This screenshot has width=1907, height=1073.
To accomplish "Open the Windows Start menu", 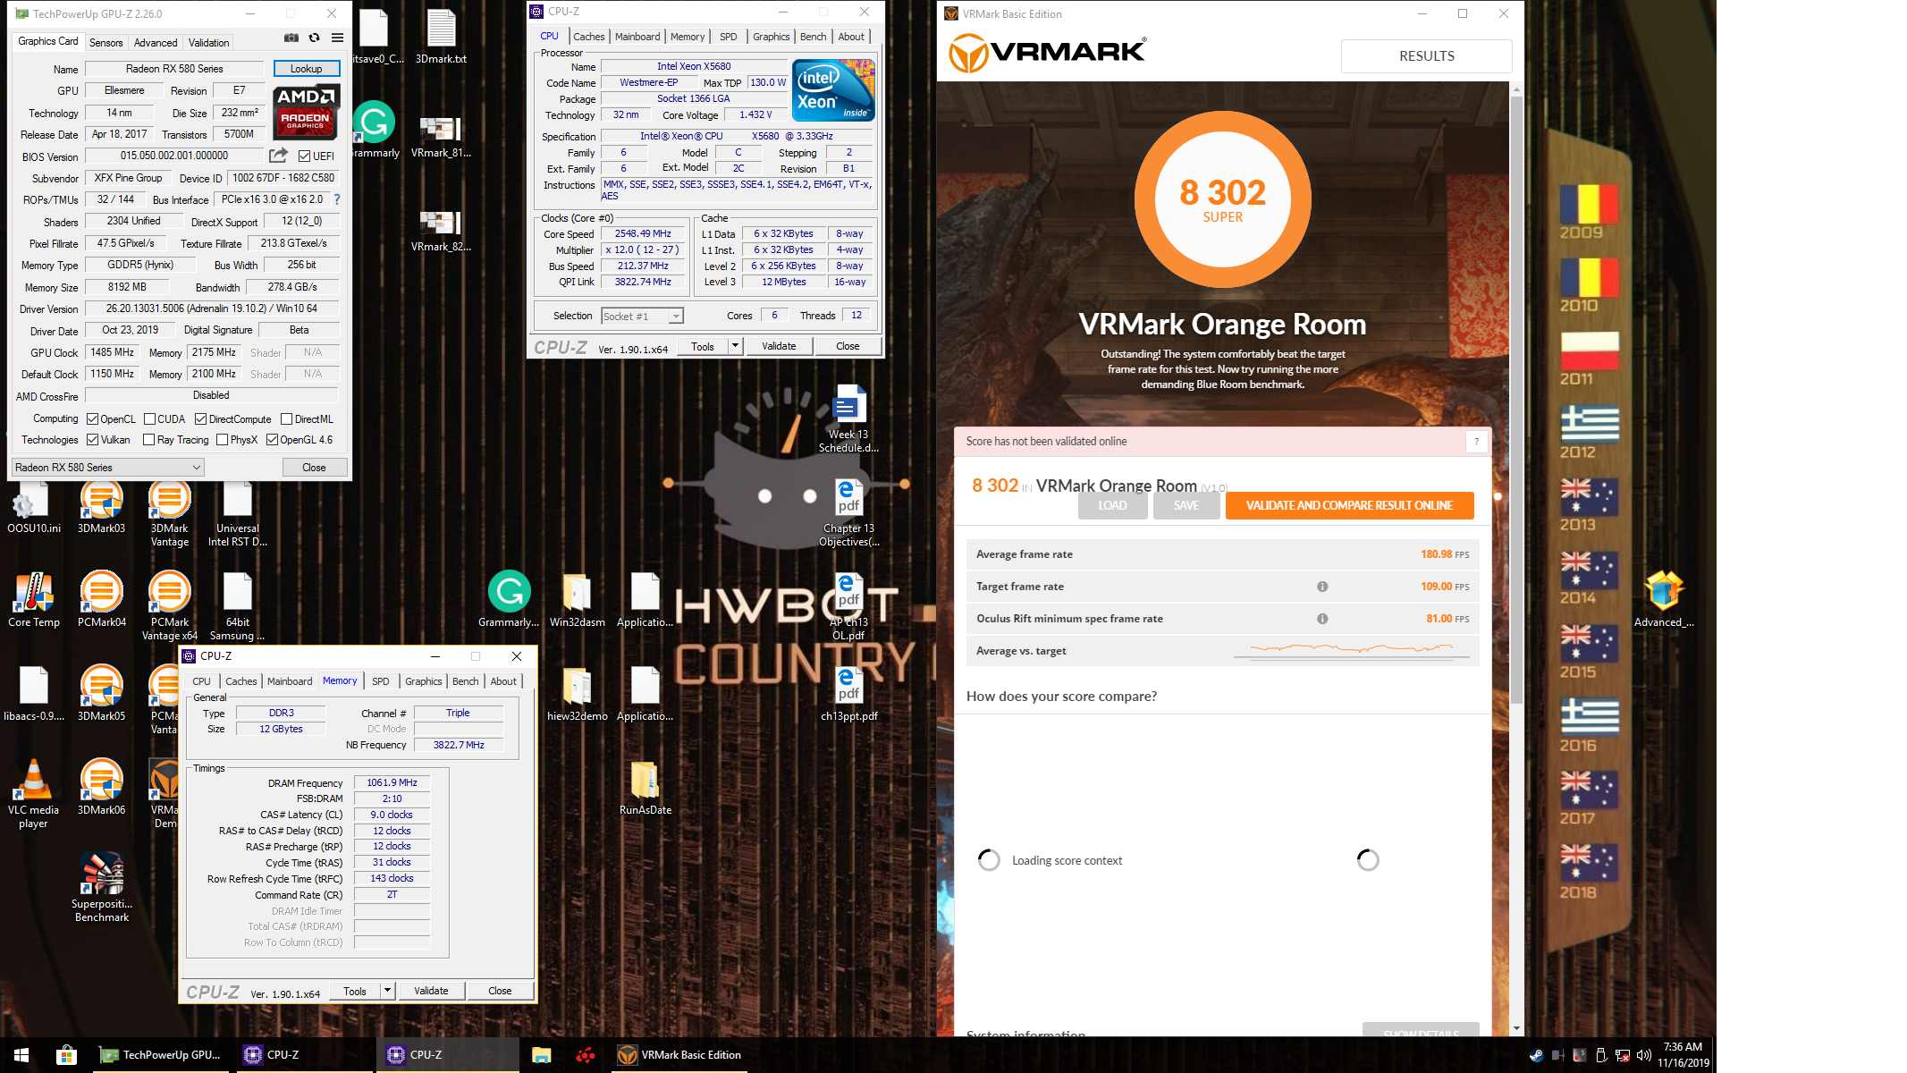I will pyautogui.click(x=21, y=1055).
